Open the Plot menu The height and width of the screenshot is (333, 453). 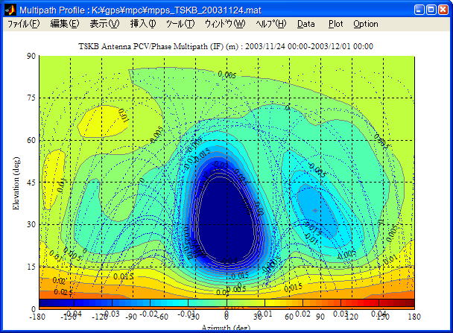click(x=335, y=24)
